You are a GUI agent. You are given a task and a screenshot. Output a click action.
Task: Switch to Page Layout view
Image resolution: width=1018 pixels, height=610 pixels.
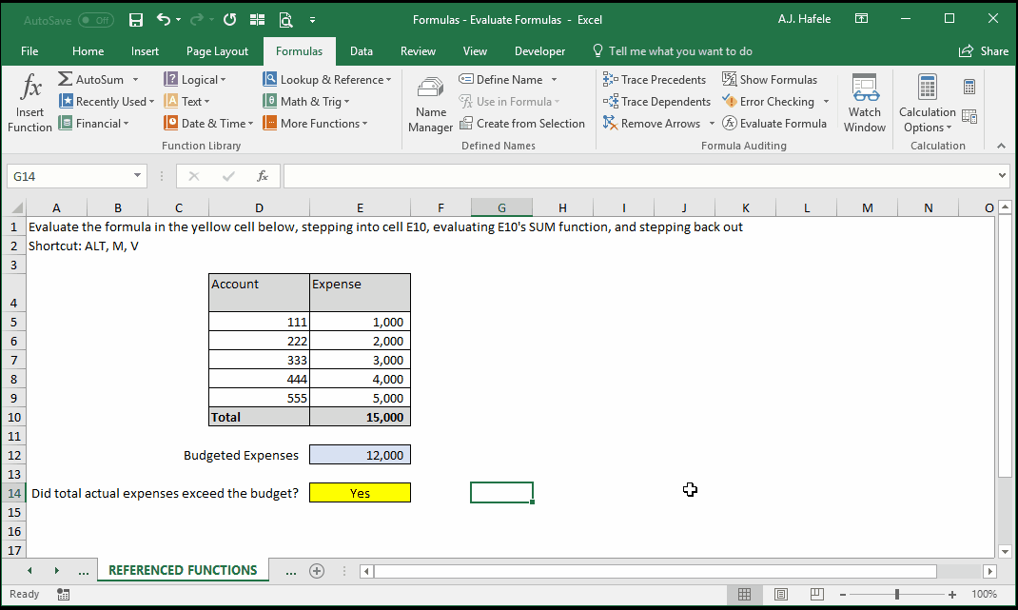click(781, 594)
